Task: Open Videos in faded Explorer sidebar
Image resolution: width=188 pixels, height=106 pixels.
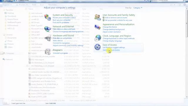Action: point(10,47)
